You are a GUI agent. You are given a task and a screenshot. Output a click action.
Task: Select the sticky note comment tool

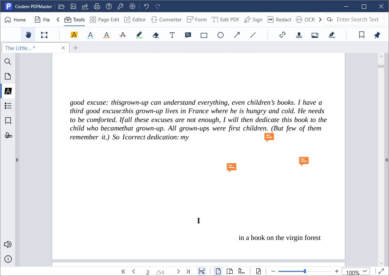188,35
